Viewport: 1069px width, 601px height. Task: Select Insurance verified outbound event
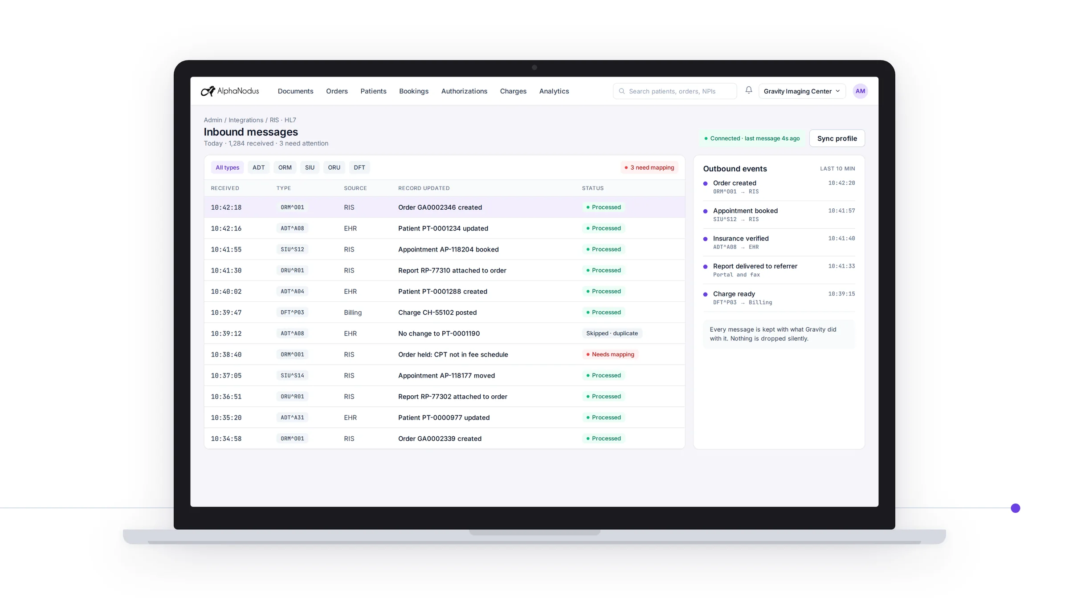click(x=779, y=242)
